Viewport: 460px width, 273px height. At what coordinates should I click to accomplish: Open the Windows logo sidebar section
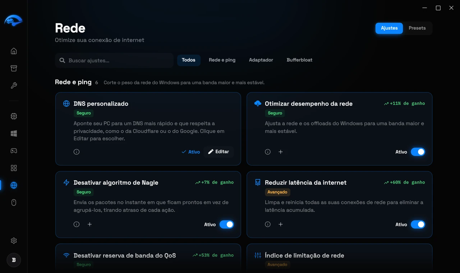tap(14, 133)
